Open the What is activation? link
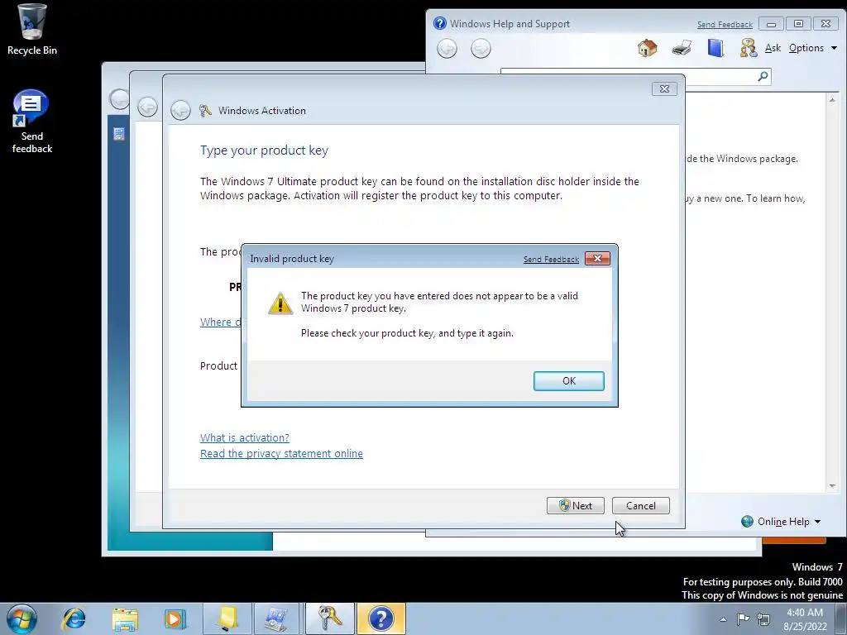The height and width of the screenshot is (635, 847). click(x=245, y=437)
